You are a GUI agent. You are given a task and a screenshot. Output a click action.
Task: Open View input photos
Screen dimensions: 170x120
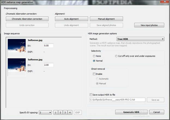149,25
